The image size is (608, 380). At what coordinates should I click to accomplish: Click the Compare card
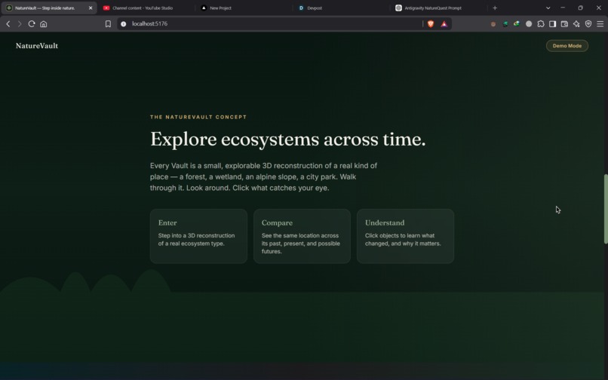click(302, 236)
